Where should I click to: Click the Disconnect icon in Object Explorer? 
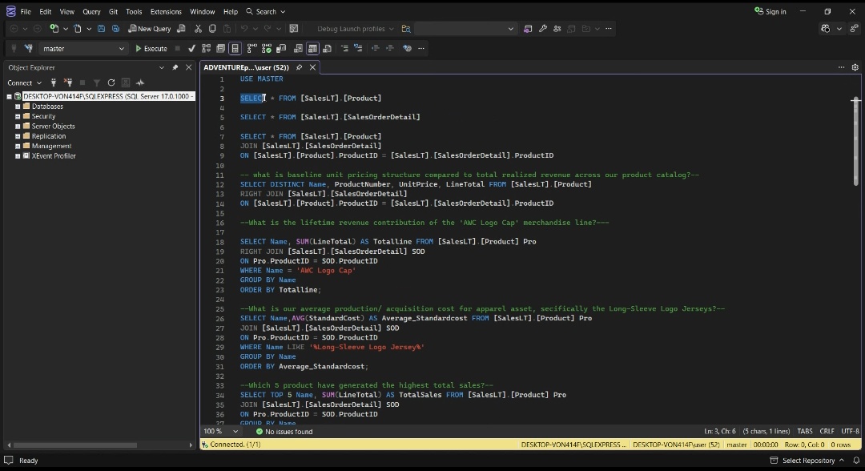pos(68,83)
